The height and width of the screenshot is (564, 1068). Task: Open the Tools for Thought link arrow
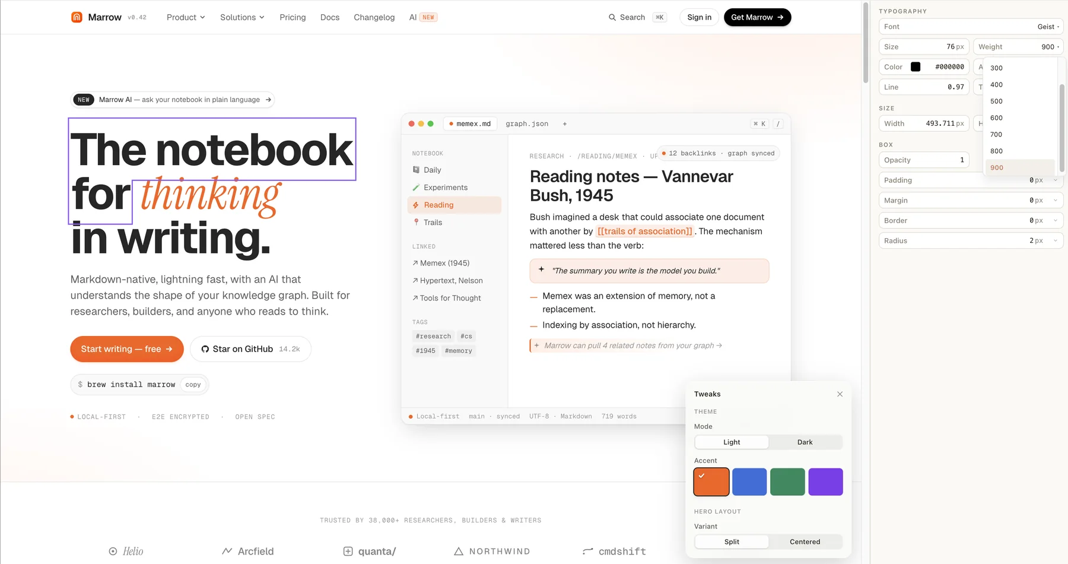click(415, 298)
